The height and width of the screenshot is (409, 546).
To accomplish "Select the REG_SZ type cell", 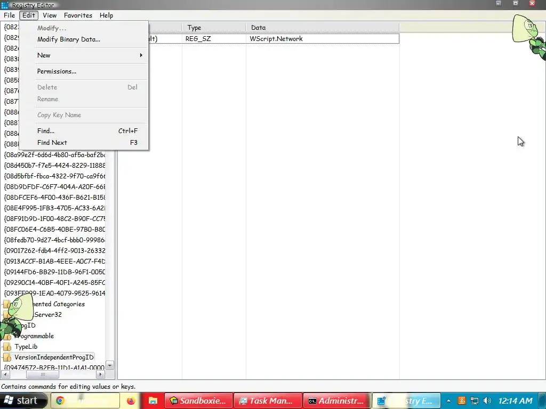I will 198,38.
